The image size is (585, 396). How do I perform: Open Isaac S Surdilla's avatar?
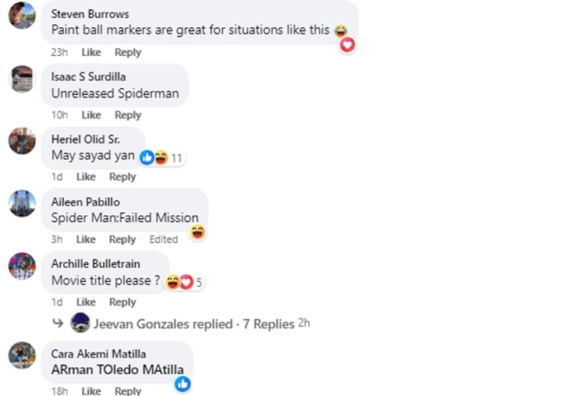(22, 79)
